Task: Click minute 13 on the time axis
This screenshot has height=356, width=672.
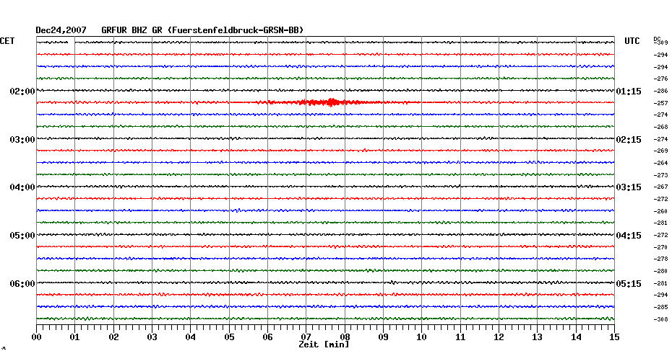Action: coord(537,337)
